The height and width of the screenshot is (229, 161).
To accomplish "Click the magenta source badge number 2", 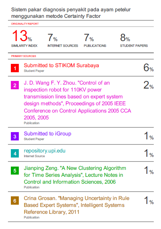I will coord(15,85).
